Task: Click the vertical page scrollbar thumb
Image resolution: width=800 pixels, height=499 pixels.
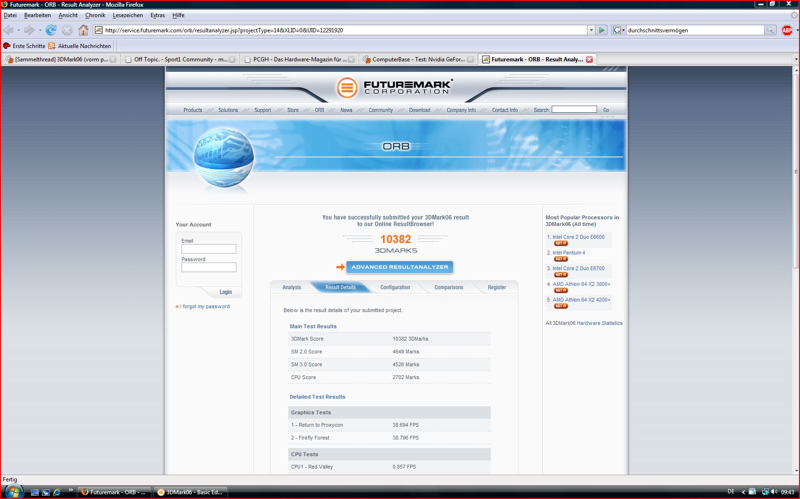Action: (x=796, y=171)
